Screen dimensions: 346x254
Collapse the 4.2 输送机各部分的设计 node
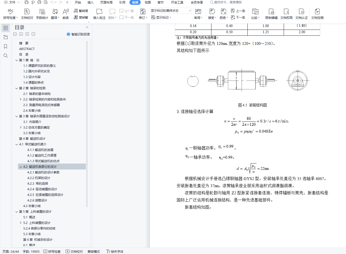coord(21,167)
